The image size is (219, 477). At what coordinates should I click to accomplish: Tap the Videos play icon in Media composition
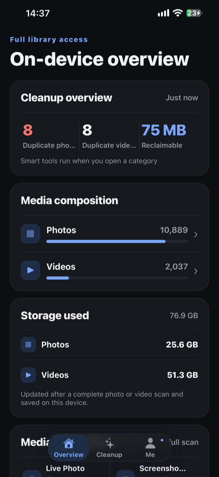click(x=30, y=270)
